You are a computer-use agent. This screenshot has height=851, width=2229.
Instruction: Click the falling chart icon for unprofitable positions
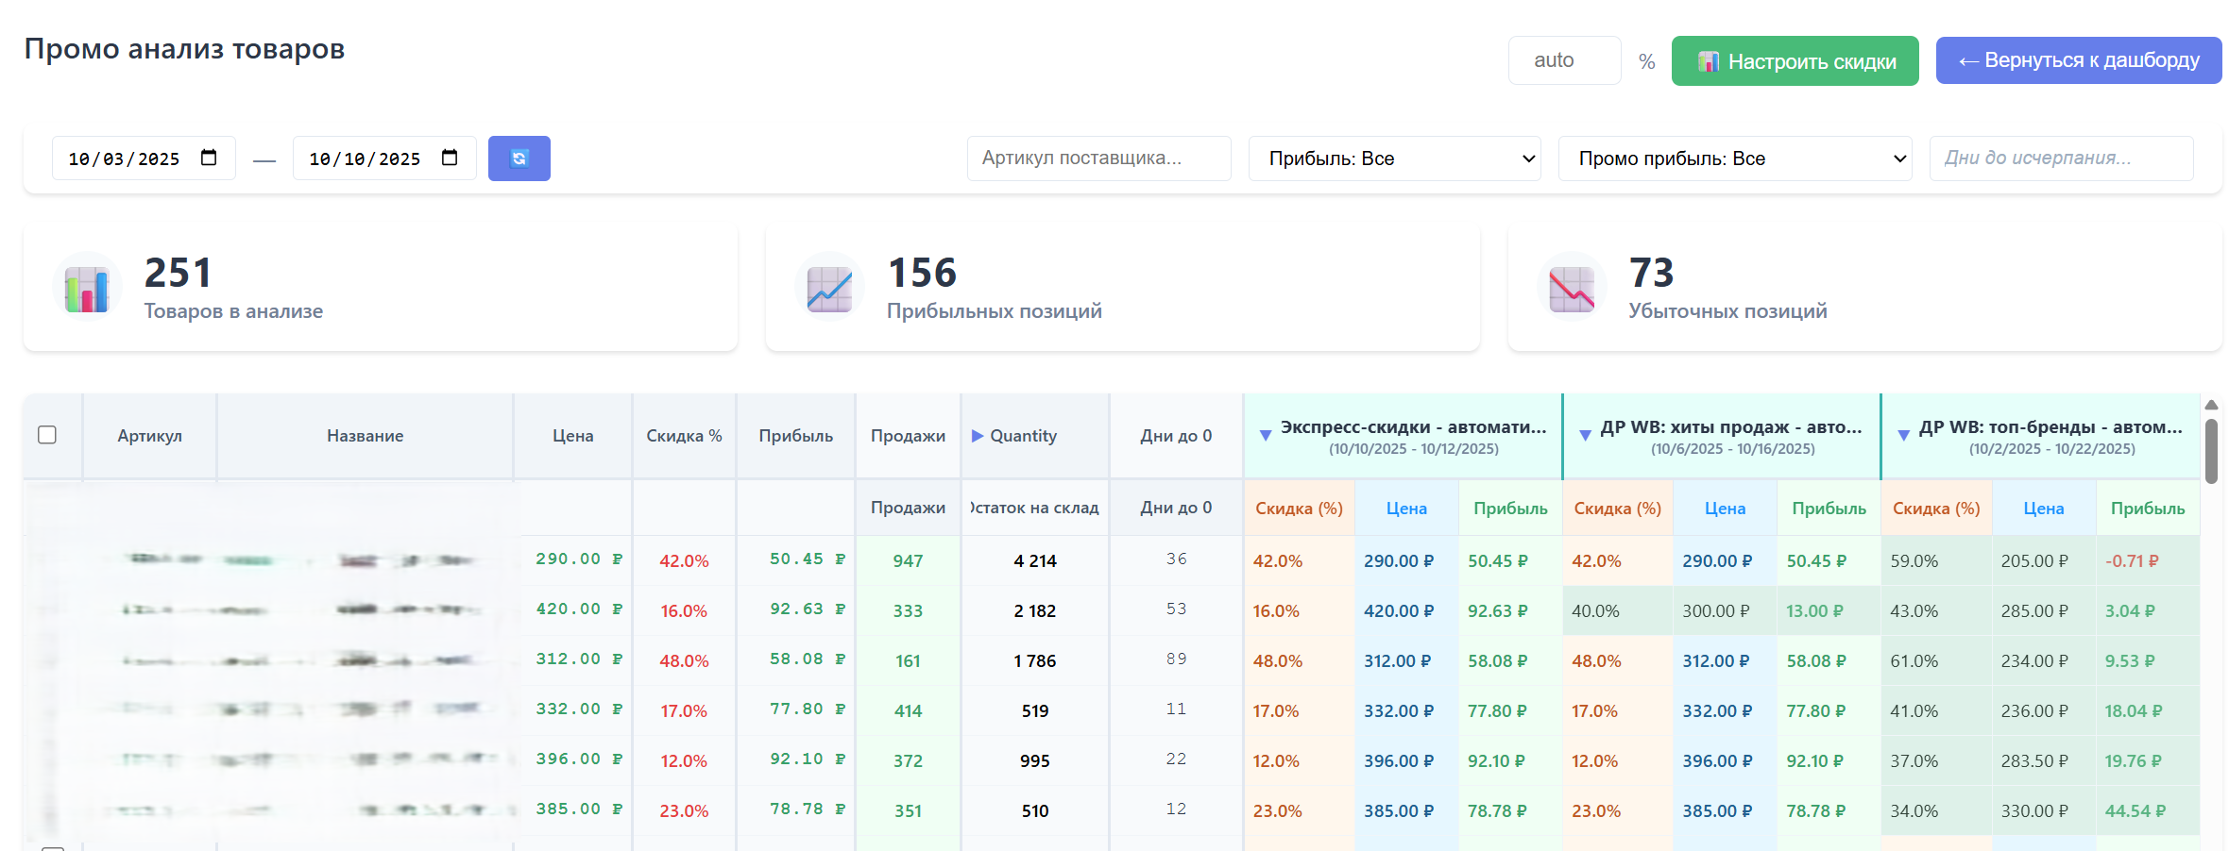pos(1572,287)
